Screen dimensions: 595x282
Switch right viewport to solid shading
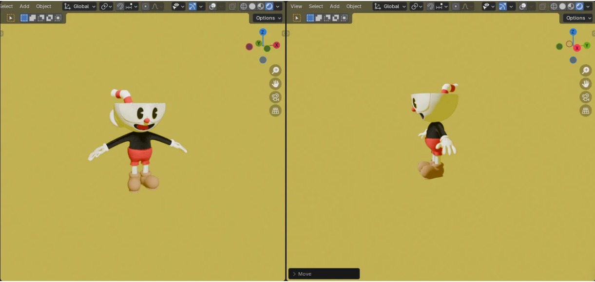point(562,6)
